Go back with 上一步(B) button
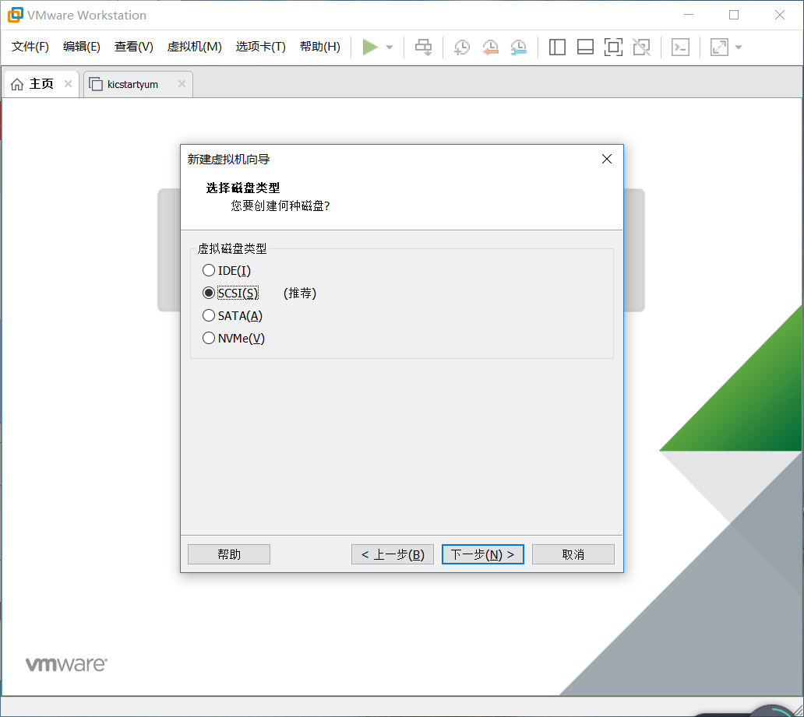The image size is (804, 717). pos(392,554)
